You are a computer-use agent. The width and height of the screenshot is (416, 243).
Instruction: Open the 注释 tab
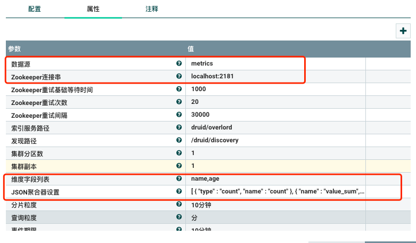click(151, 9)
